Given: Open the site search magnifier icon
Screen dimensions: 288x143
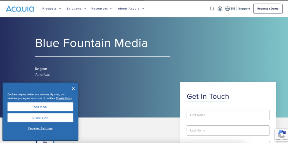Looking at the screenshot, I should (x=212, y=9).
